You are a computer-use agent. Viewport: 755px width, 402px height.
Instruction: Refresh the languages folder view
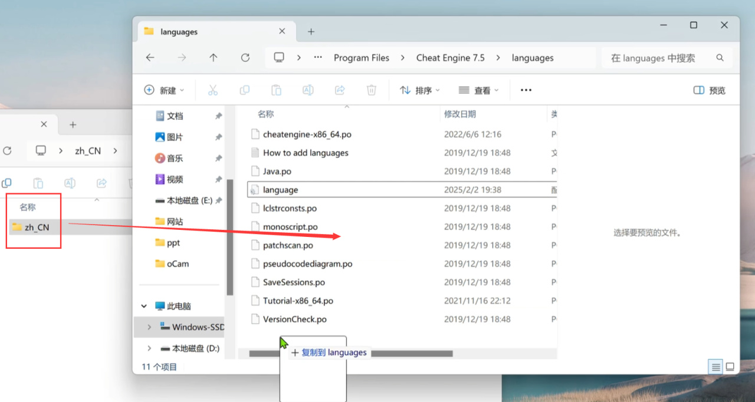point(245,58)
